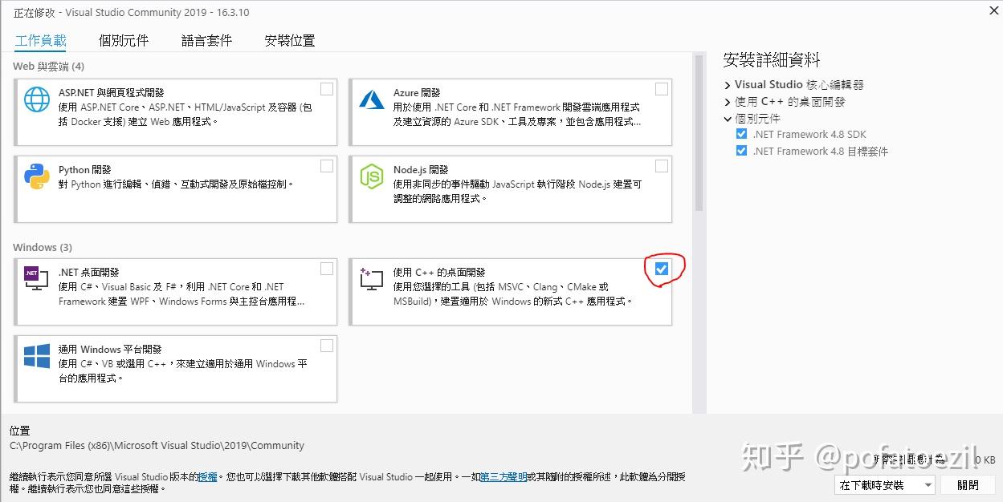This screenshot has height=502, width=1003.
Task: Click the .NET 桌面開發 monitor icon
Action: (37, 279)
